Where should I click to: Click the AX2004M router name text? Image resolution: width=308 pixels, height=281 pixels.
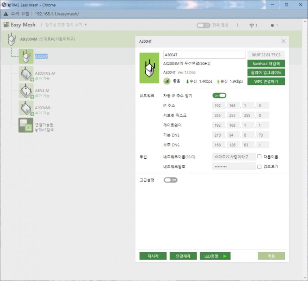tap(29, 39)
